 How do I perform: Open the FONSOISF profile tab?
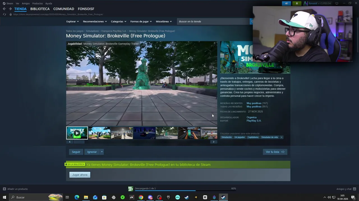[86, 9]
